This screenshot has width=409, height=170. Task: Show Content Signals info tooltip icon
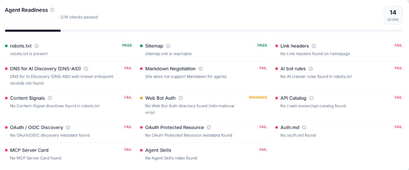pos(50,98)
